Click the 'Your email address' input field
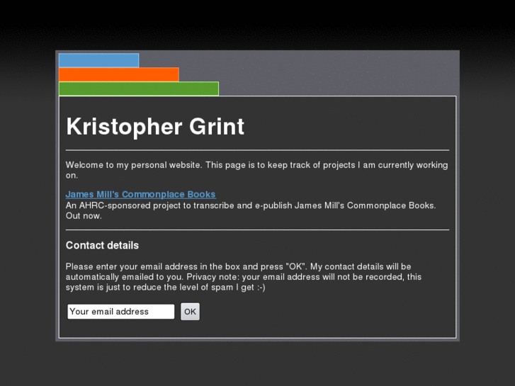Image resolution: width=515 pixels, height=386 pixels. pos(121,312)
